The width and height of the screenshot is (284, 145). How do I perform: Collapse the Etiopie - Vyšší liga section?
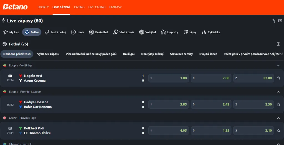[278, 65]
